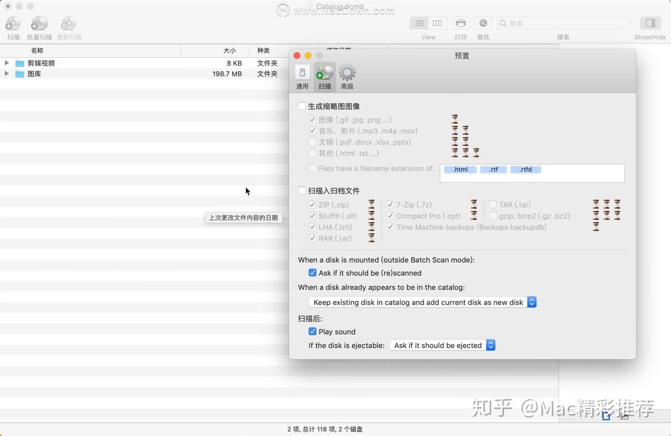This screenshot has width=671, height=436.
Task: Uncheck the ZIP (.zip) archive checkbox
Action: pyautogui.click(x=312, y=204)
